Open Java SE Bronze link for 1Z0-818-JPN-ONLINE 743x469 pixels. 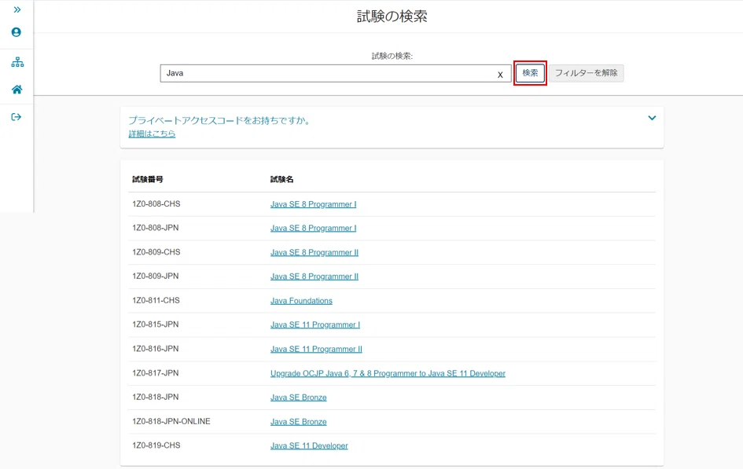299,422
